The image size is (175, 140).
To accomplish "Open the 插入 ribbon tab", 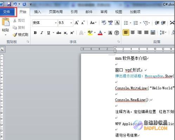I will [x=38, y=12].
